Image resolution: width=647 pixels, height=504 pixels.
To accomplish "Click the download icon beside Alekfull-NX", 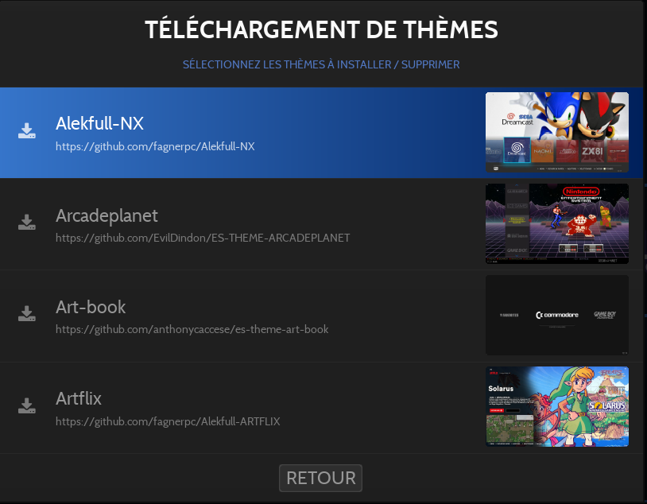I will coord(27,131).
